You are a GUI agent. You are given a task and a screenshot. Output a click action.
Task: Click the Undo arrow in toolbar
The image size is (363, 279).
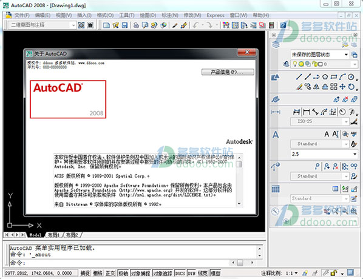(196, 25)
